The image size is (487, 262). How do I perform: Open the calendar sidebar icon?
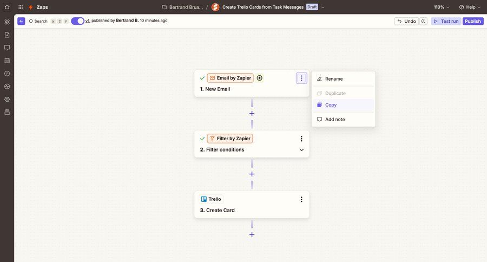tap(7, 61)
